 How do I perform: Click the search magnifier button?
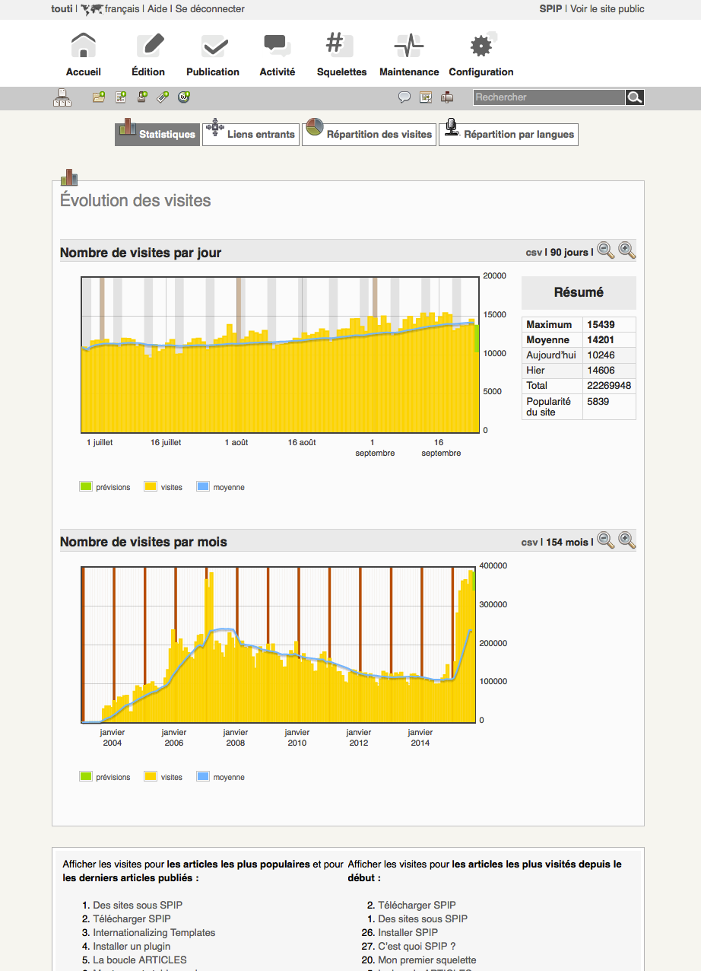tap(634, 97)
